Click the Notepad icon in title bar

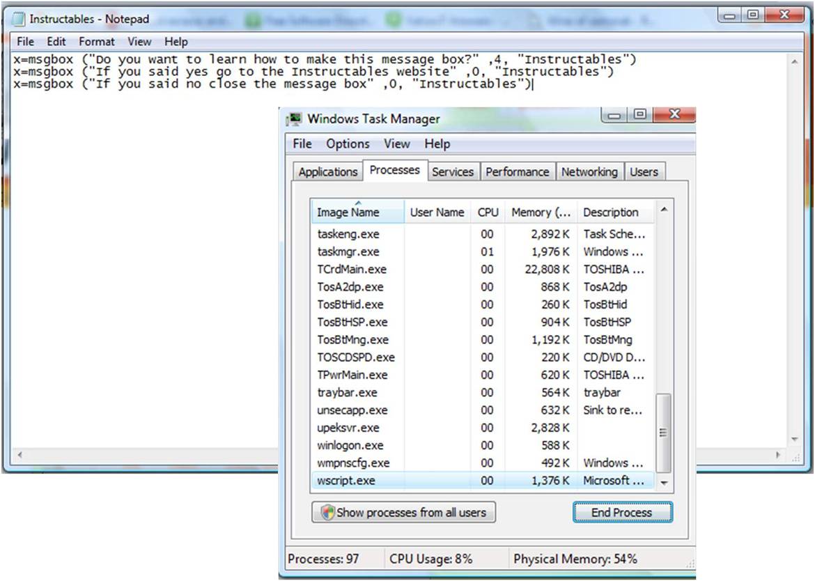[x=19, y=19]
